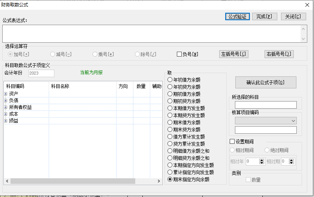Select the 损益 row label
This screenshot has width=314, height=197.
point(13,121)
